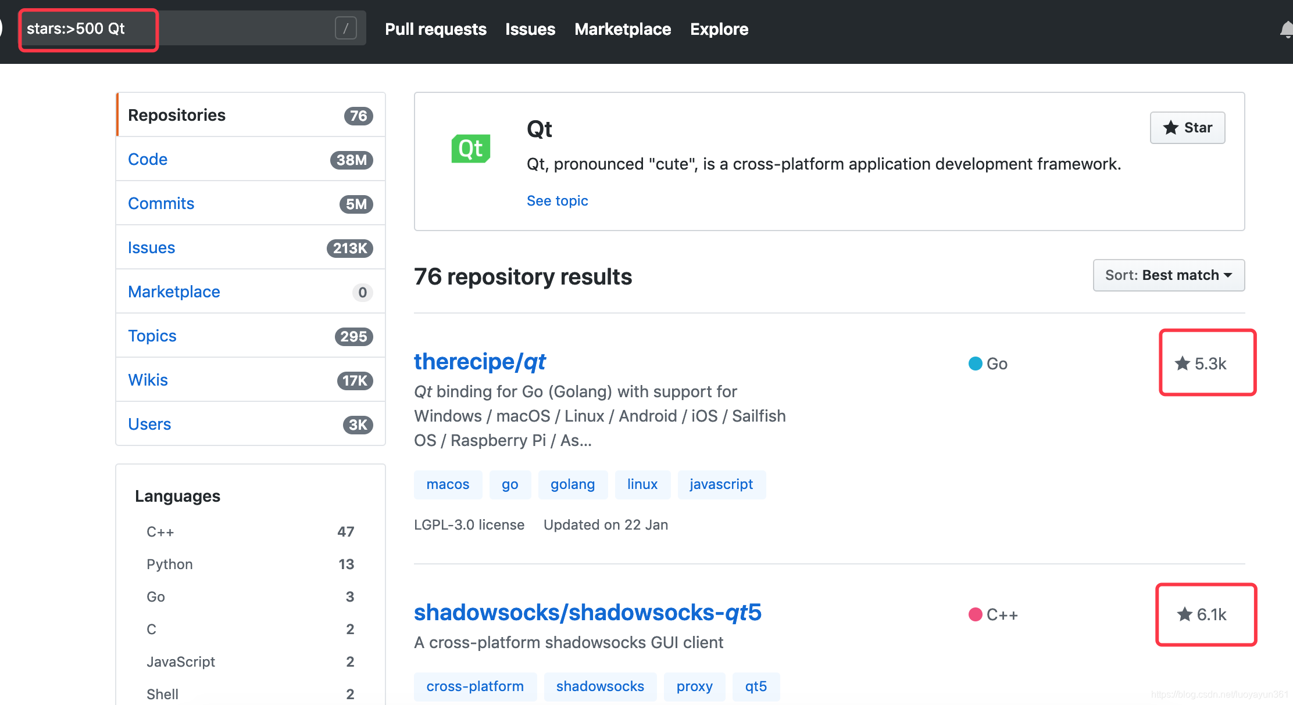Open the See topic link

pyautogui.click(x=557, y=201)
